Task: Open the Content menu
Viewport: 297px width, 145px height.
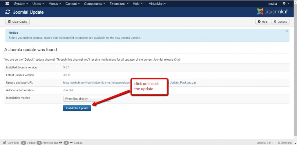Action: tap(73, 3)
